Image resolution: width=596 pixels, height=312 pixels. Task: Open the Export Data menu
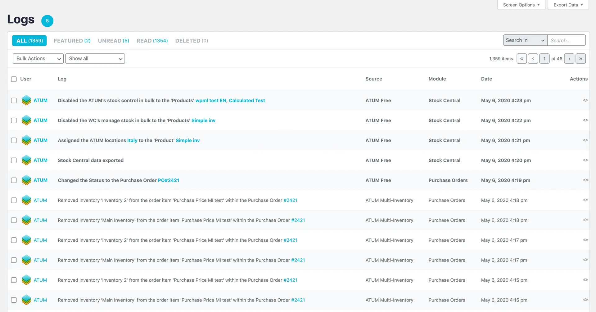tap(568, 5)
